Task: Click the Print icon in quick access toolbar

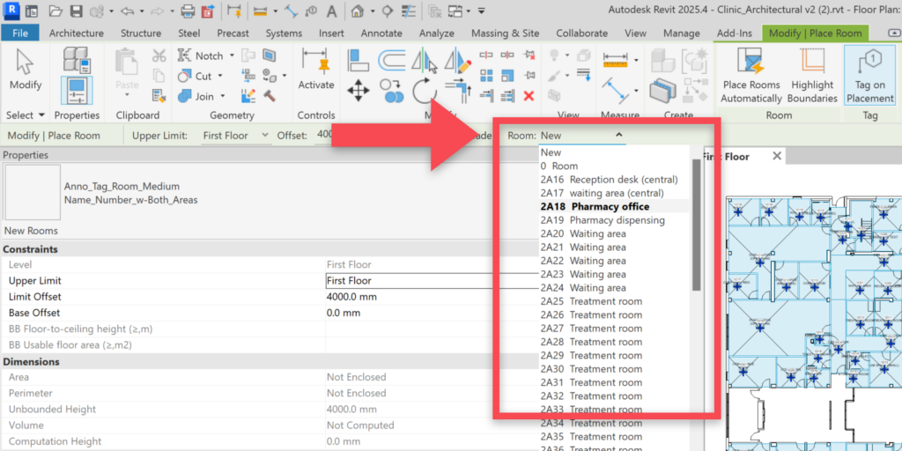Action: pyautogui.click(x=188, y=11)
